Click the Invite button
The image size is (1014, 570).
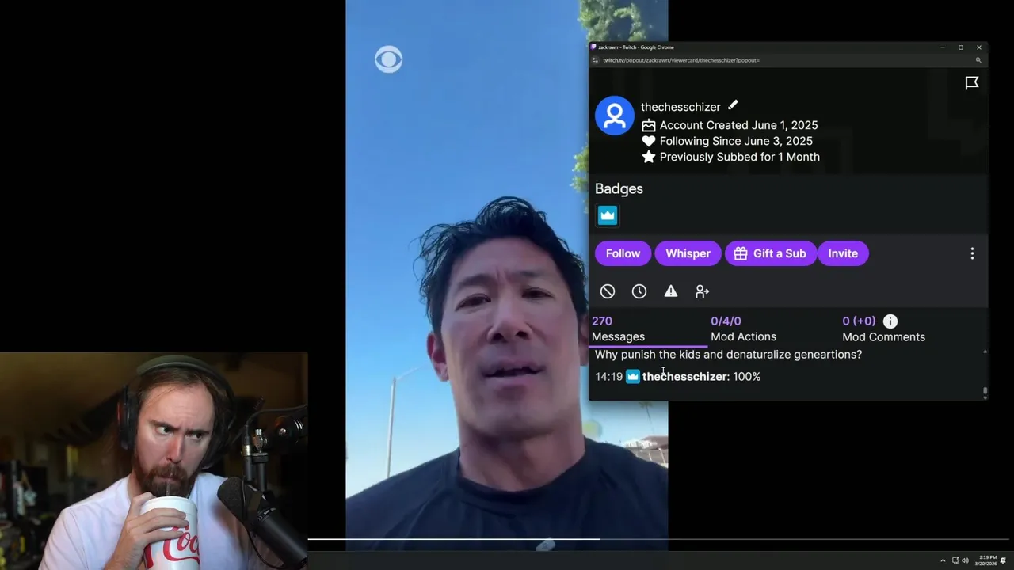tap(843, 253)
